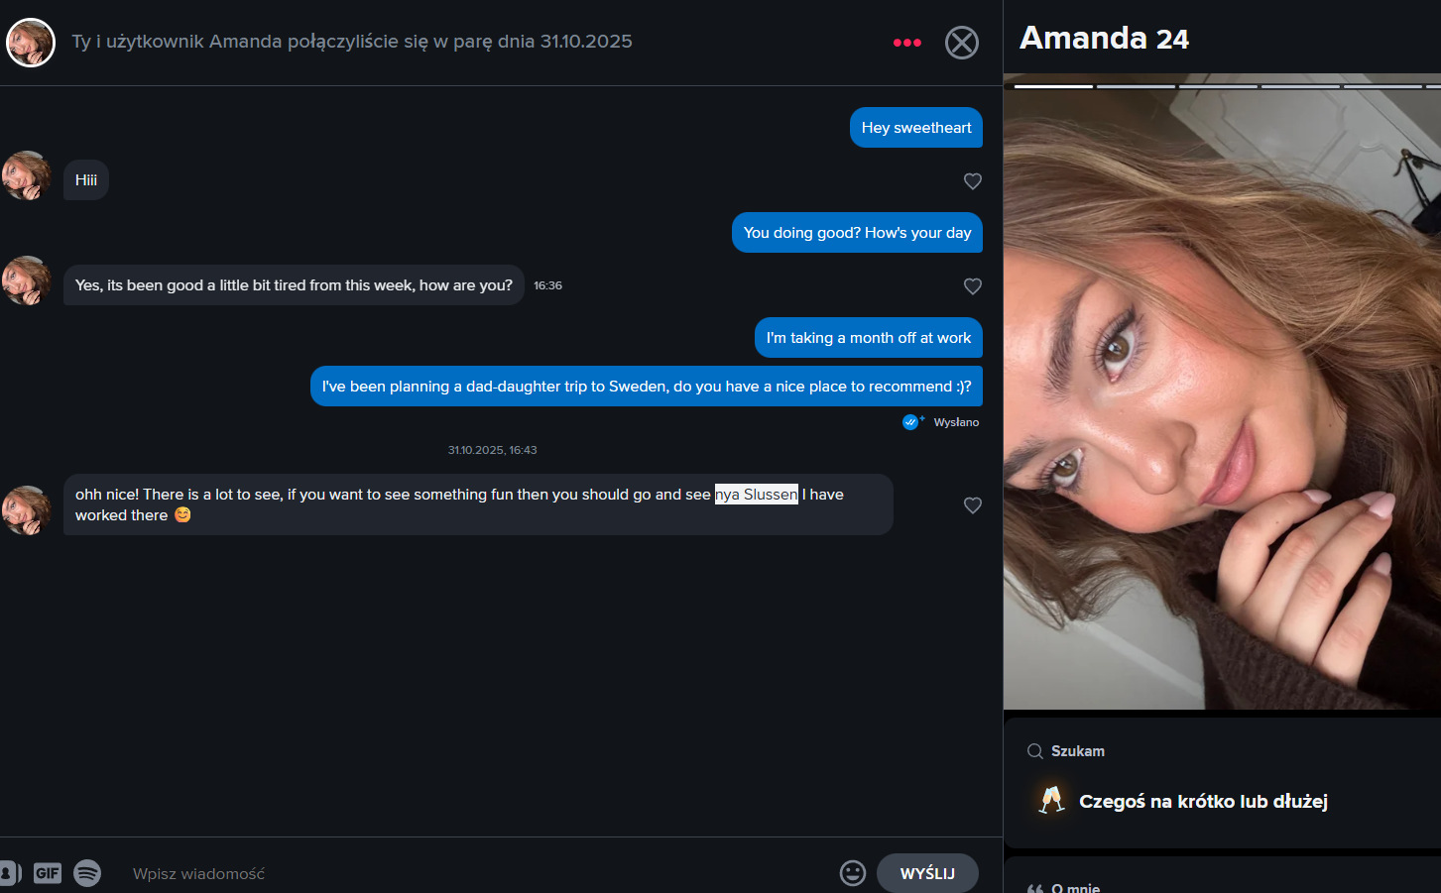
Task: Select the second photo indicator segment
Action: click(1135, 86)
